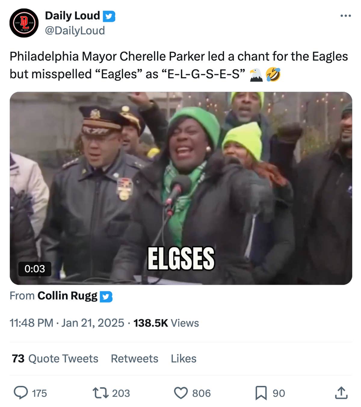Switch to the Likes tab
This screenshot has height=407, width=361.
click(183, 358)
